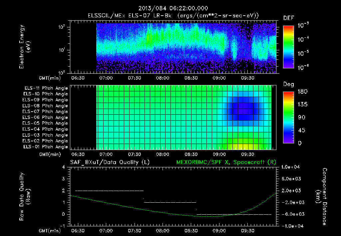This screenshot has height=236, width=341.
Task: Click the Raw Data Quality (Raw) axis title
Action: [x=25, y=197]
